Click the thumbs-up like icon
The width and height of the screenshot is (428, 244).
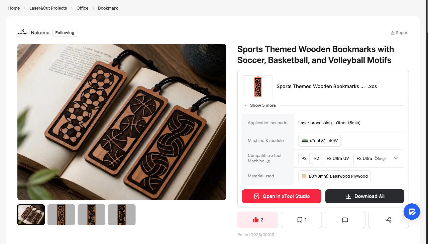tap(256, 220)
